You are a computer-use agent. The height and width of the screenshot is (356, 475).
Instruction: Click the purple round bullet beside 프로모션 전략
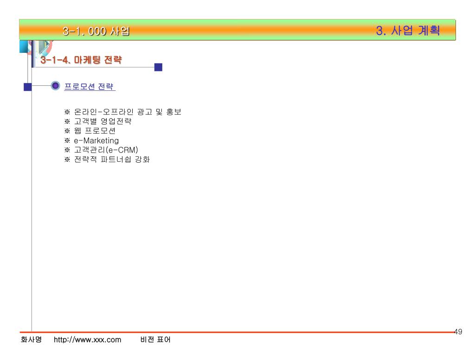pos(55,86)
